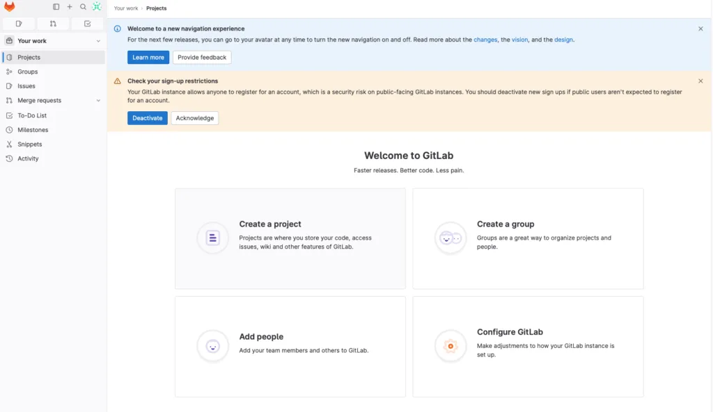
Task: Click the search magnifier icon
Action: tap(83, 7)
